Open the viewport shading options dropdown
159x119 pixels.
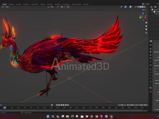click(x=147, y=7)
